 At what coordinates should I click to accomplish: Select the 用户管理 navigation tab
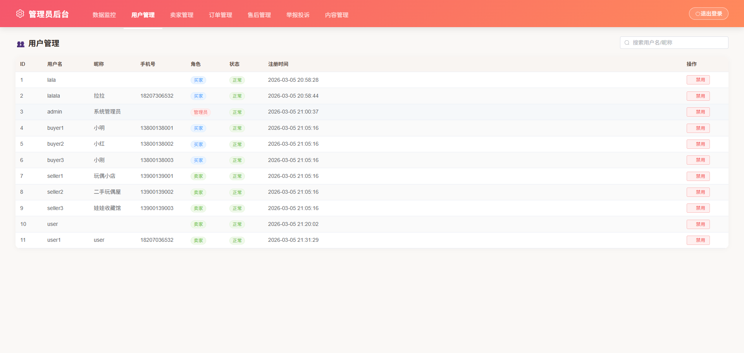click(143, 15)
